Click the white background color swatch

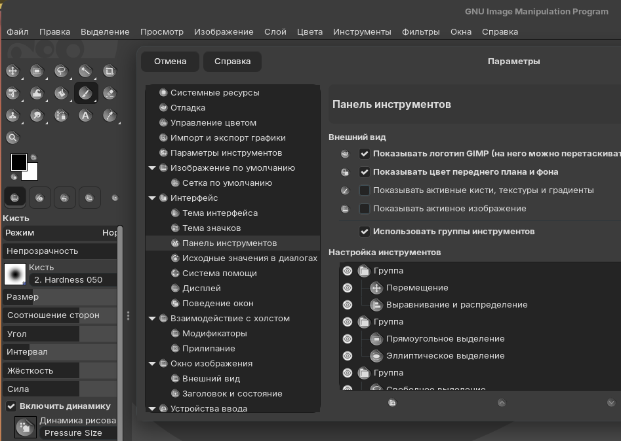pos(33,174)
